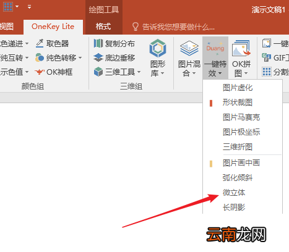Screen dimensions: 289x252
Task: Switch to the 视图 tab
Action: (x=7, y=27)
